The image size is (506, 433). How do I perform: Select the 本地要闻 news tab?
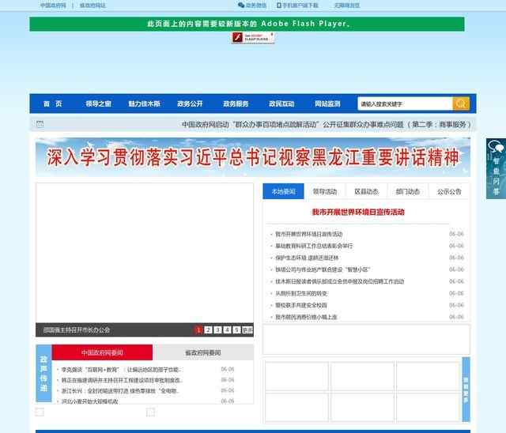pyautogui.click(x=283, y=191)
